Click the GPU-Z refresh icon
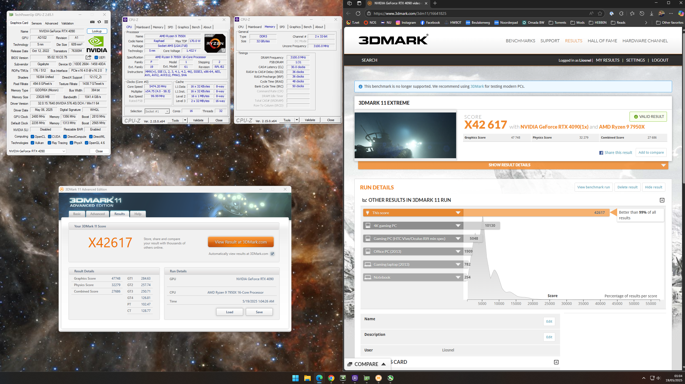The image size is (685, 384). [x=99, y=22]
